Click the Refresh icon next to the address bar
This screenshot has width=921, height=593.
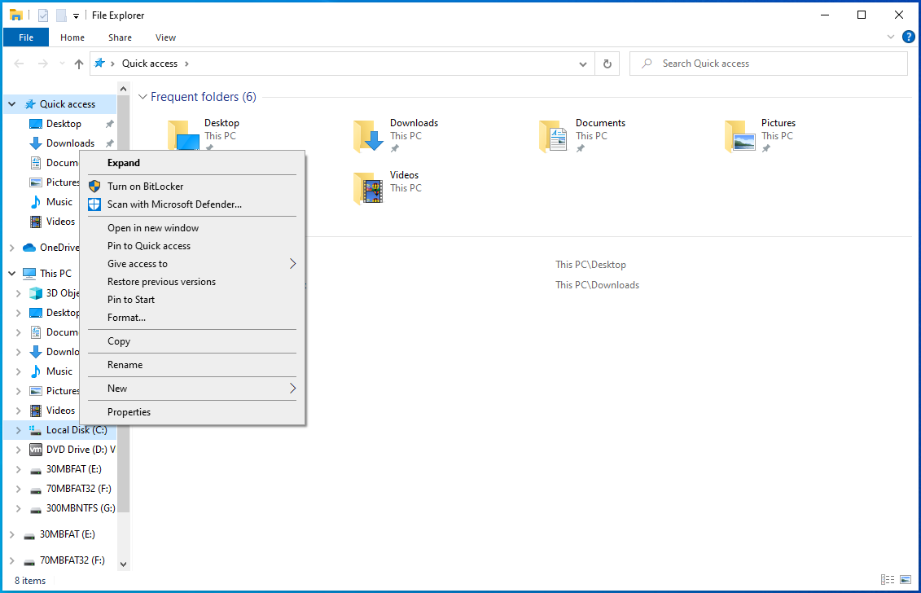tap(607, 63)
